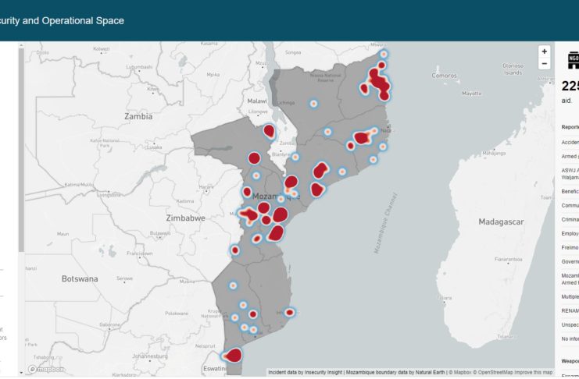Click the Unspecified row in right panel

coord(570,324)
